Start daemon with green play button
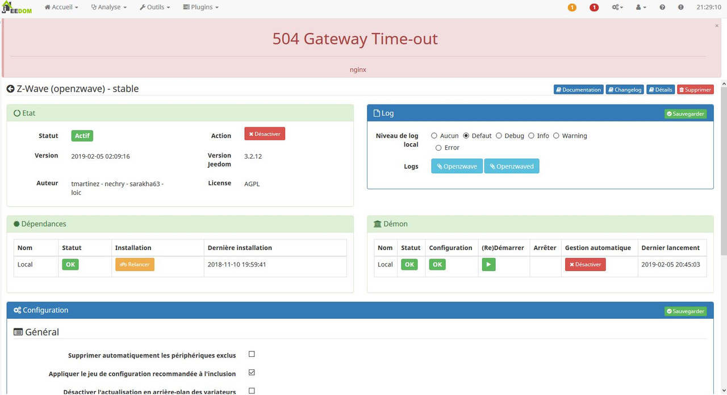 point(488,264)
